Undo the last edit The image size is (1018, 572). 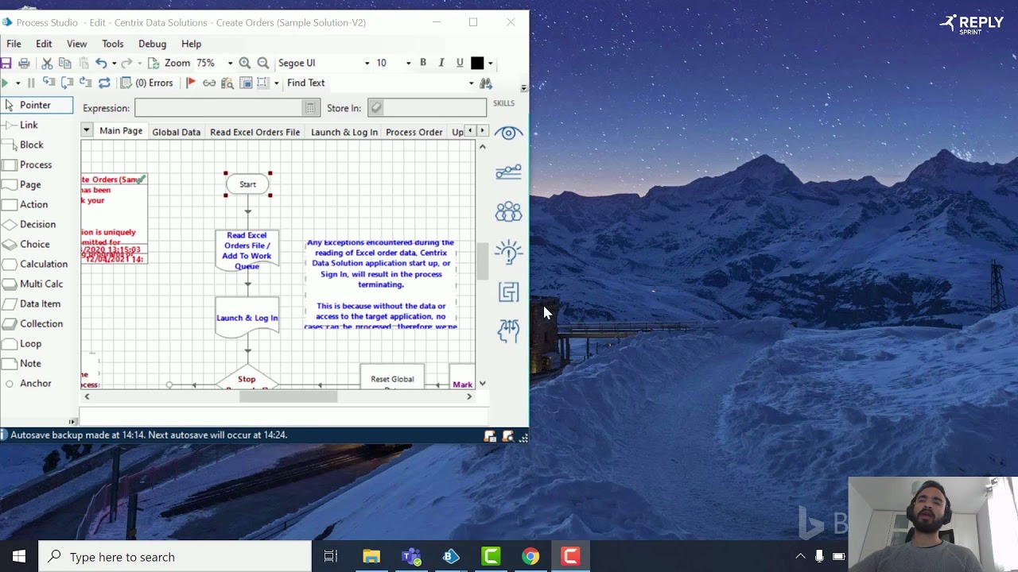tap(101, 63)
